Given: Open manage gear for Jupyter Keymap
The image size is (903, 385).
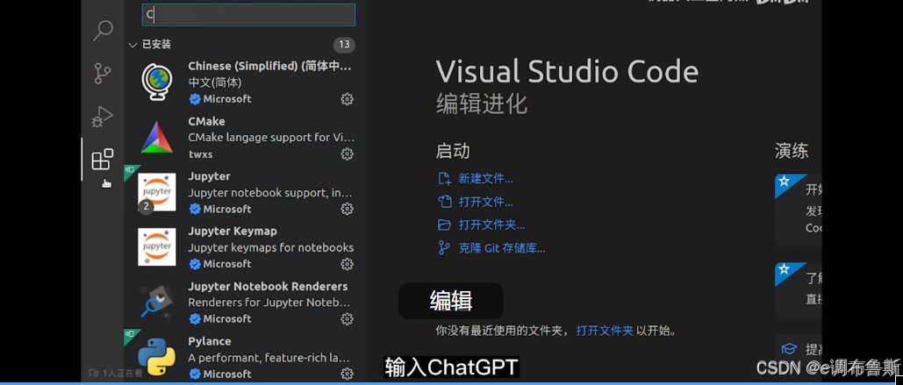Looking at the screenshot, I should (x=347, y=264).
